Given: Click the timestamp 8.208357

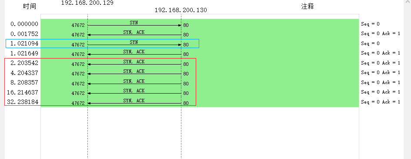Looking at the screenshot, I should 24,82.
